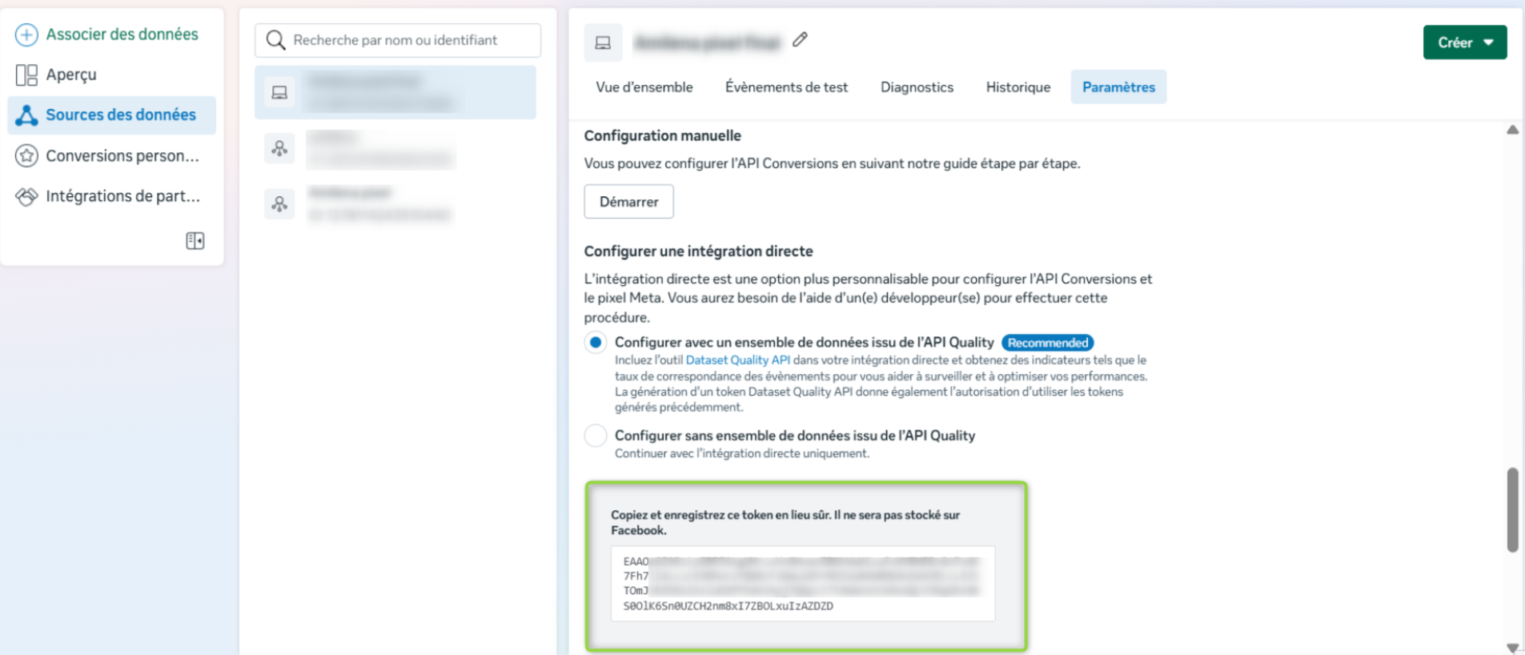Click the pencil icon to rename dataset
The image size is (1525, 655).
pos(800,40)
